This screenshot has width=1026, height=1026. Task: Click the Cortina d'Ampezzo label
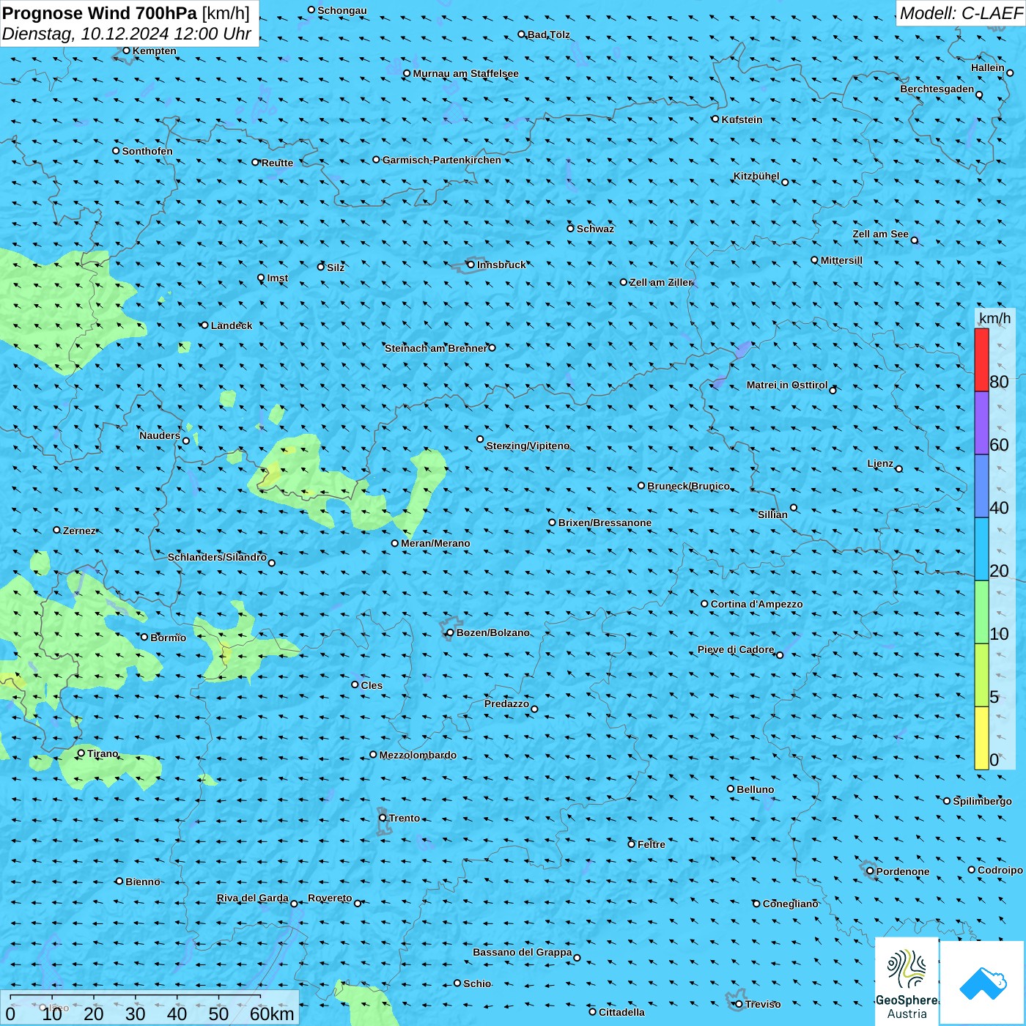pos(756,604)
